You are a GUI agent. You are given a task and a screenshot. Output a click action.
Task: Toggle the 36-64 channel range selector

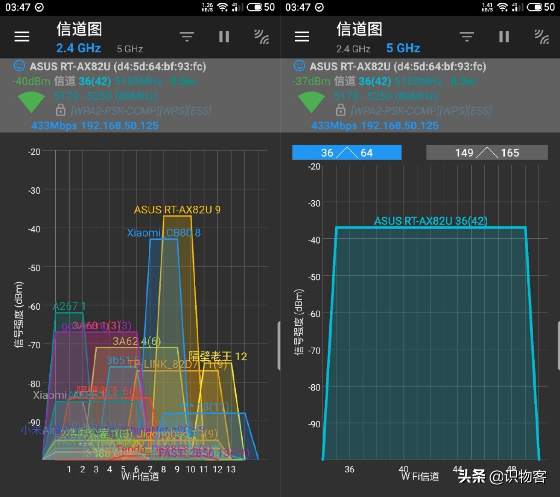347,152
